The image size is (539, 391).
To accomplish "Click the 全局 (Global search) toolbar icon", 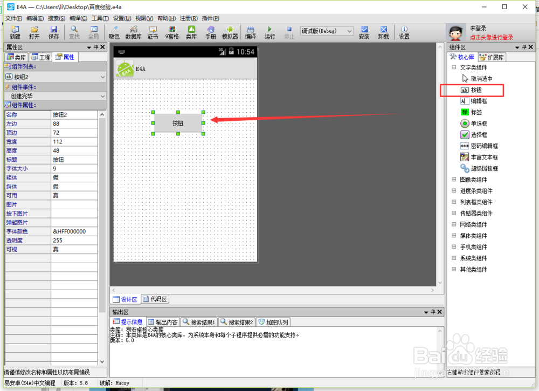I will 93,32.
